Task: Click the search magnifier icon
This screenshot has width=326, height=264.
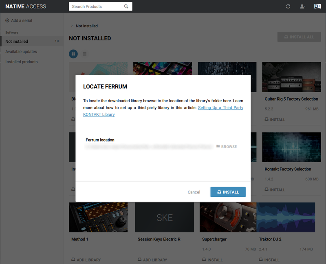Action: coord(126,7)
